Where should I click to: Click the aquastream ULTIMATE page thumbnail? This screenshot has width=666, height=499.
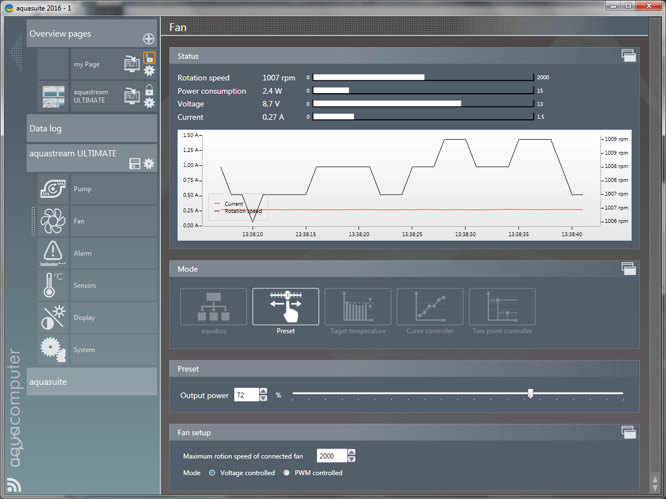(x=53, y=96)
